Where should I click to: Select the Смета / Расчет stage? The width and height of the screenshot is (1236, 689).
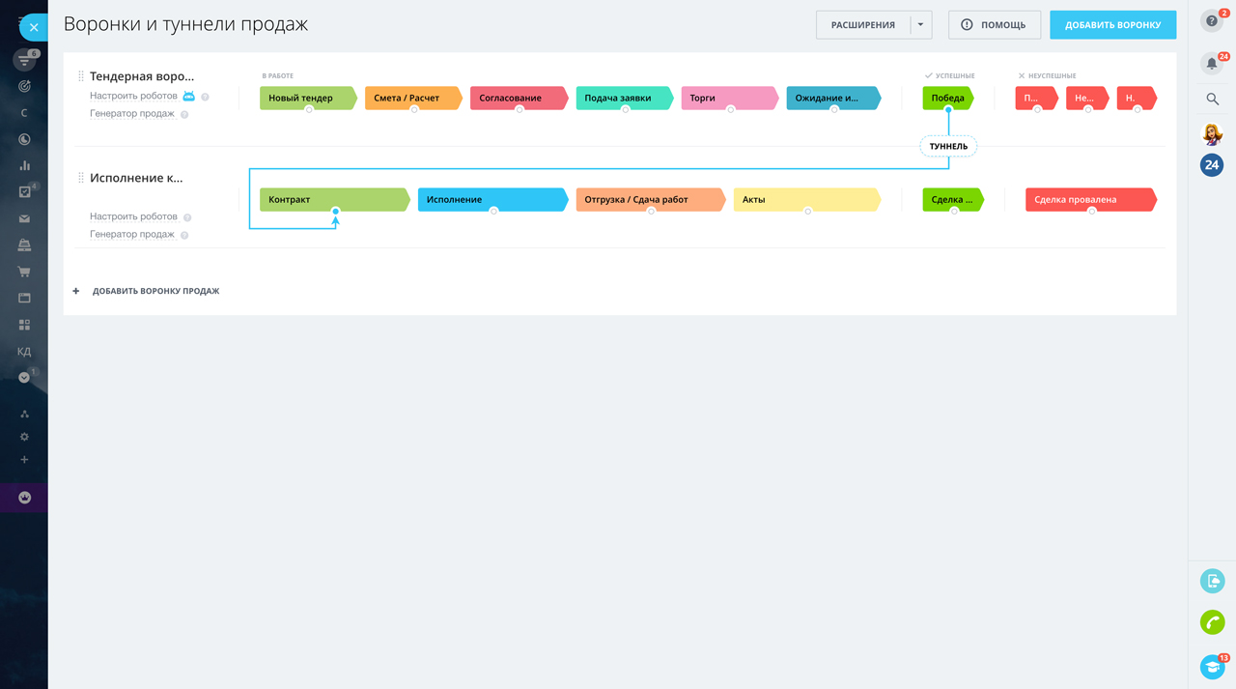point(414,98)
